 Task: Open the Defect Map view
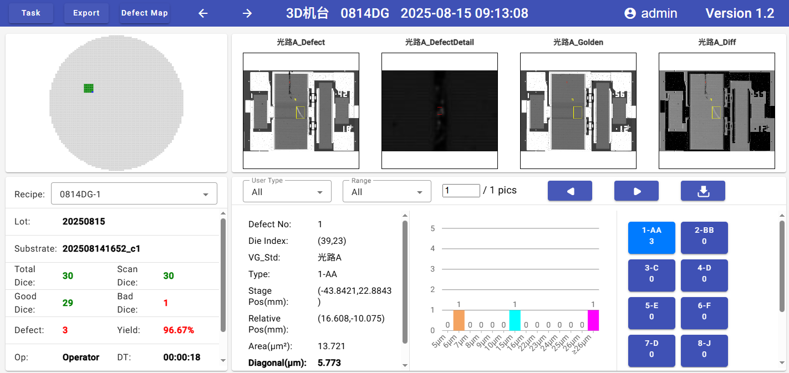pos(145,13)
